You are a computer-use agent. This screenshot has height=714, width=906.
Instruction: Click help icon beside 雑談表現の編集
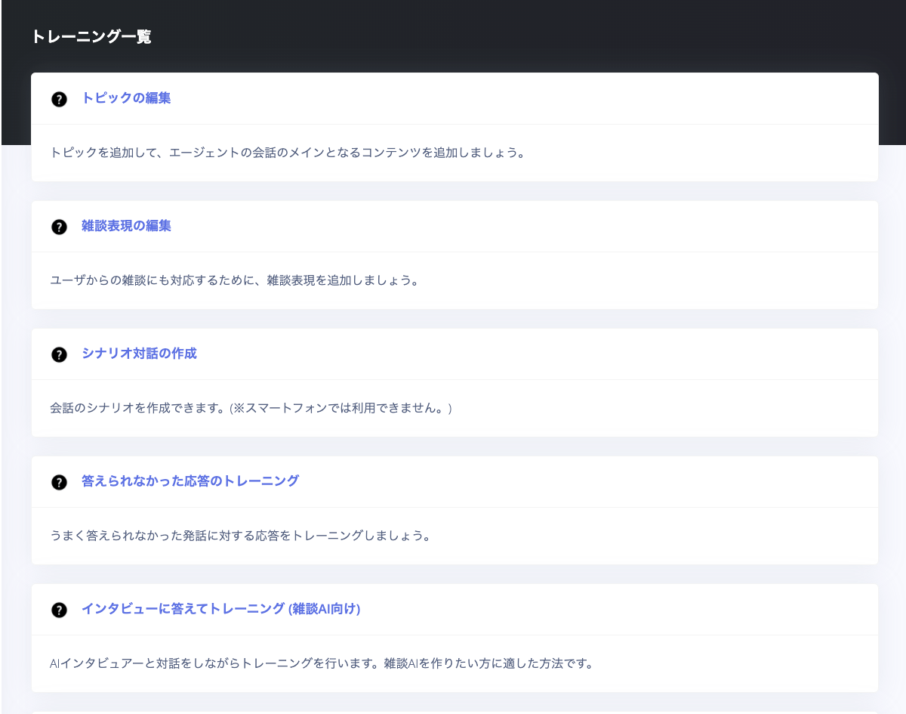point(59,227)
